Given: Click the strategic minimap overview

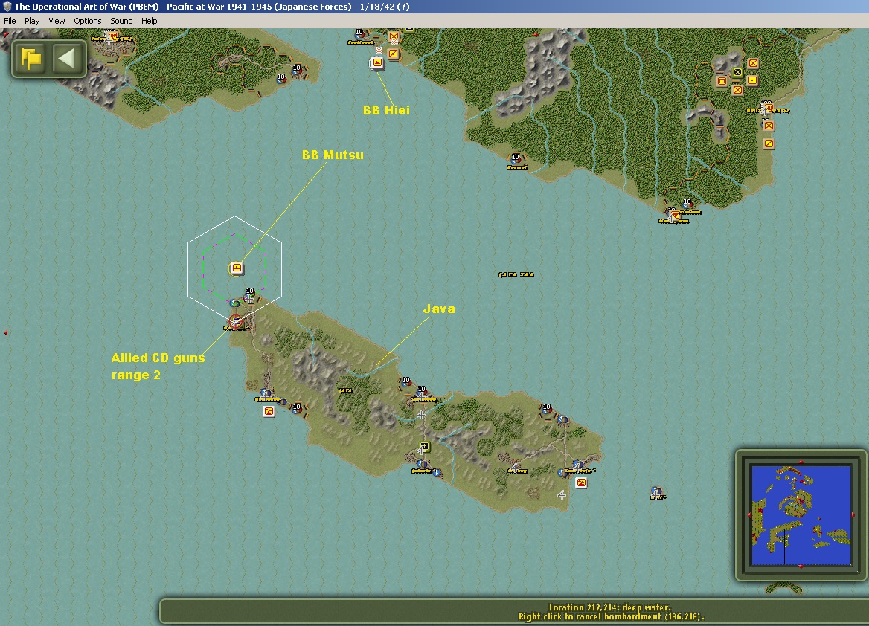Looking at the screenshot, I should [801, 514].
